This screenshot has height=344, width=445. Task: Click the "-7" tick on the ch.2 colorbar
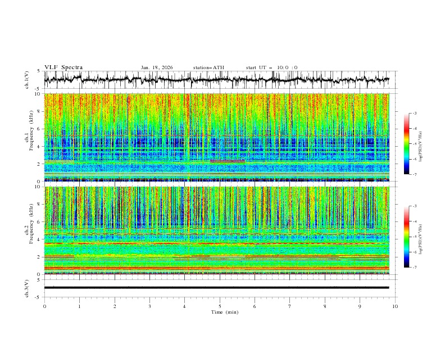click(x=415, y=268)
